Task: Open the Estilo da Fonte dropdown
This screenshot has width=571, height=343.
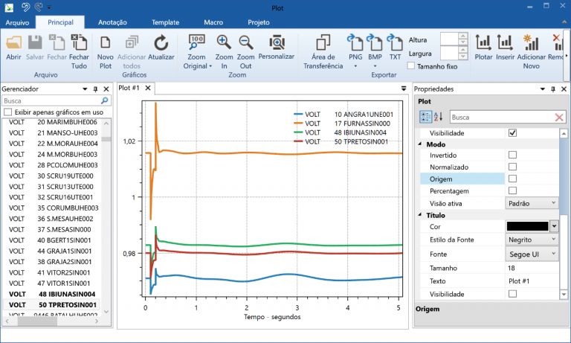Action: [532, 240]
